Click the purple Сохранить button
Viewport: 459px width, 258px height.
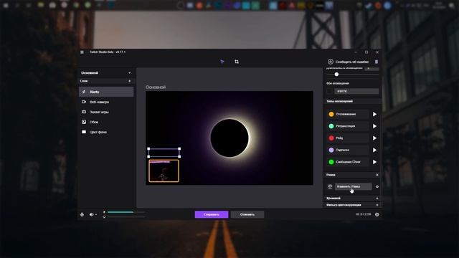(212, 214)
